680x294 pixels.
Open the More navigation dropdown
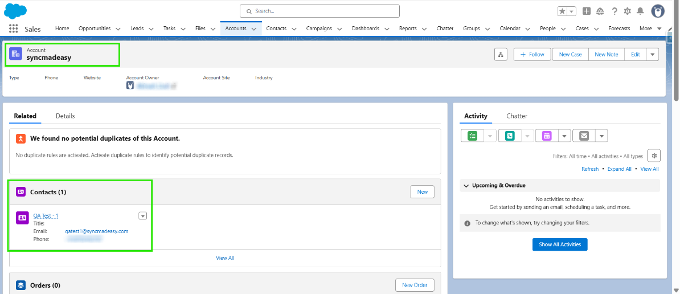click(x=650, y=28)
